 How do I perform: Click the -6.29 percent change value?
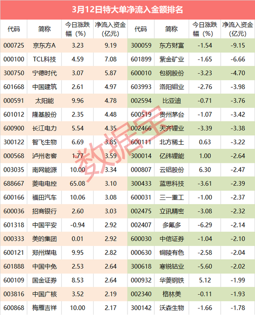click(x=205, y=225)
